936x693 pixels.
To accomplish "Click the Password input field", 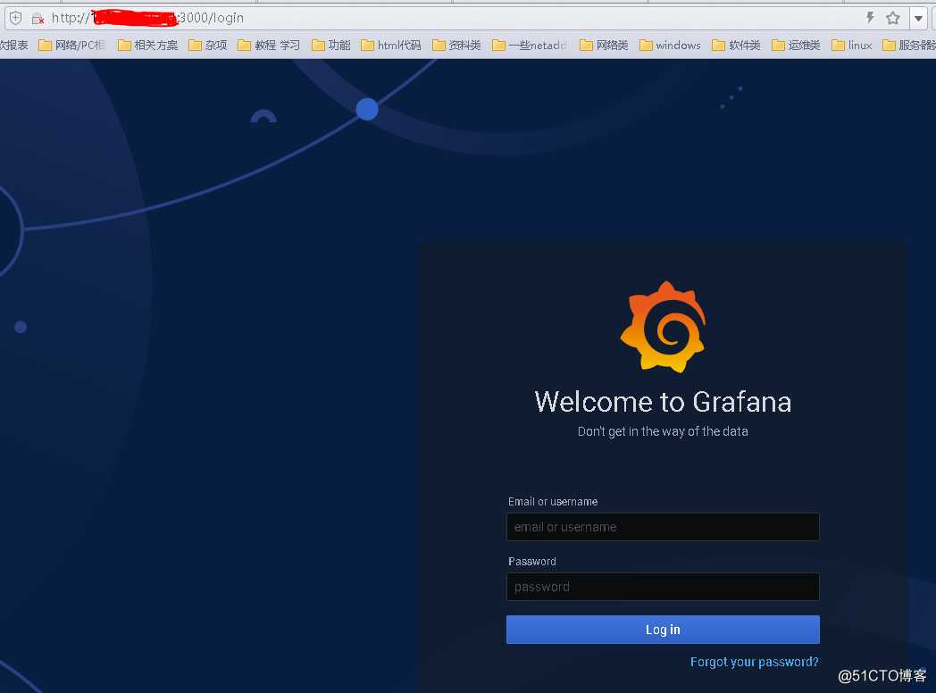I will point(663,587).
